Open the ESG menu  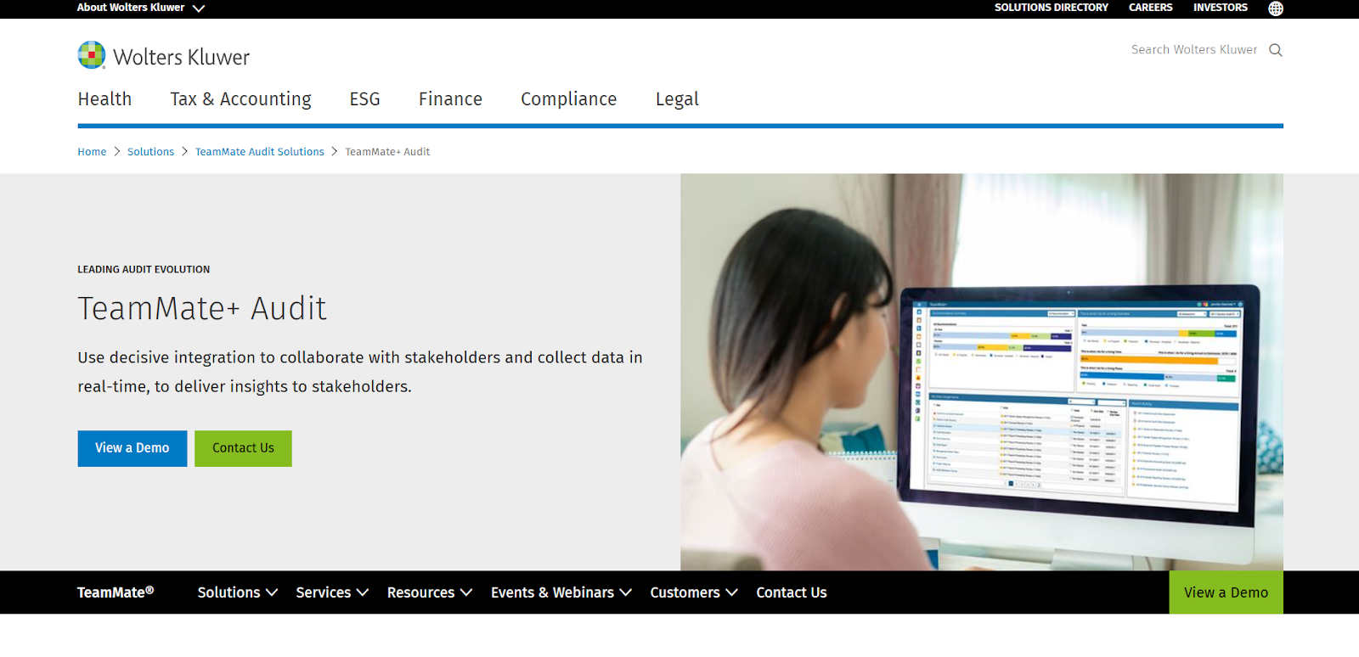(364, 99)
